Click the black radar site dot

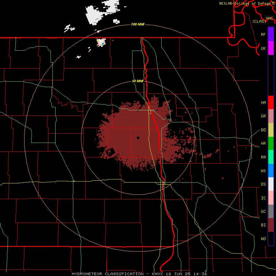138,138
